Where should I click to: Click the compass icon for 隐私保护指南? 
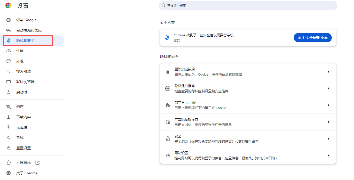coord(168,88)
